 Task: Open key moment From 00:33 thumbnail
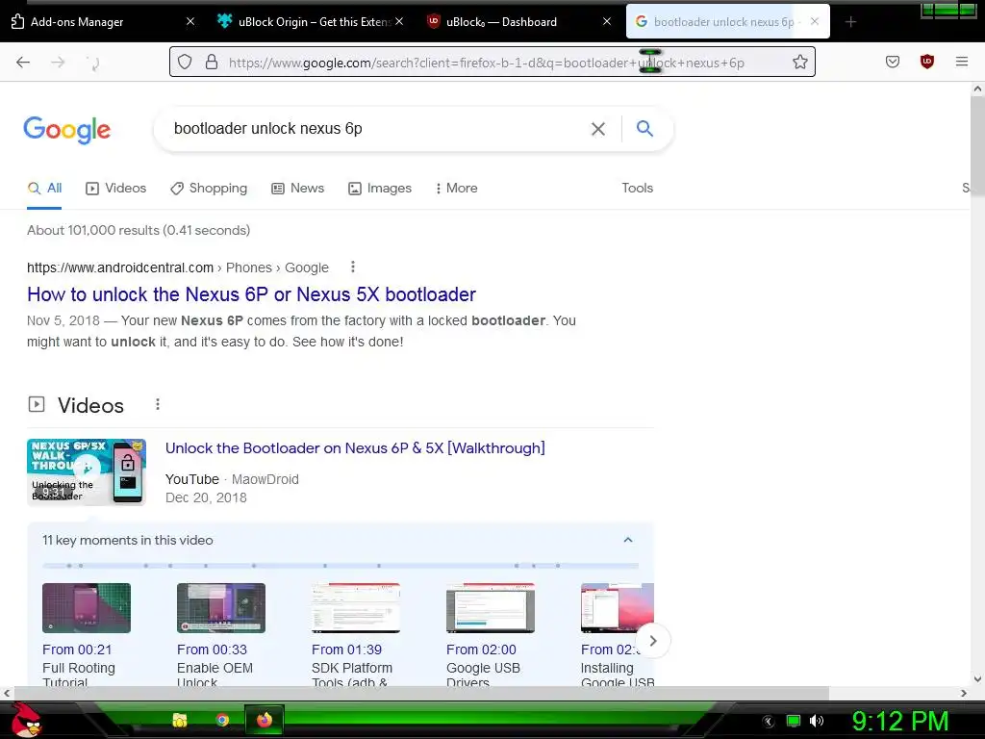coord(221,608)
